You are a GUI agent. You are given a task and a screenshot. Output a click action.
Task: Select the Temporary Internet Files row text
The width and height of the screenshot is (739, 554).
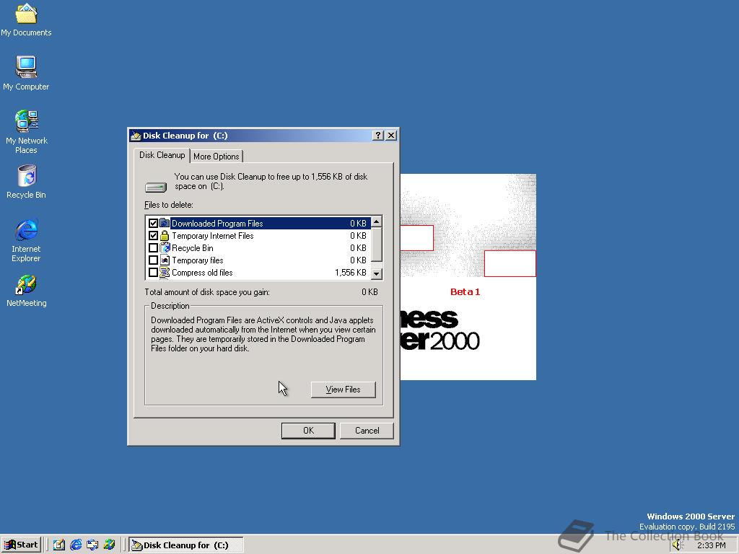213,236
